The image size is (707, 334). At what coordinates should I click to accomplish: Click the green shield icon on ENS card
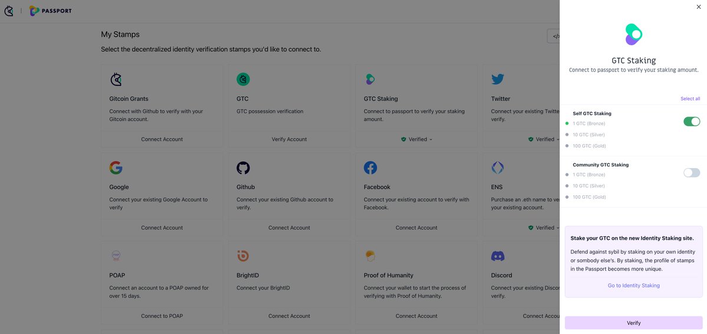[531, 228]
